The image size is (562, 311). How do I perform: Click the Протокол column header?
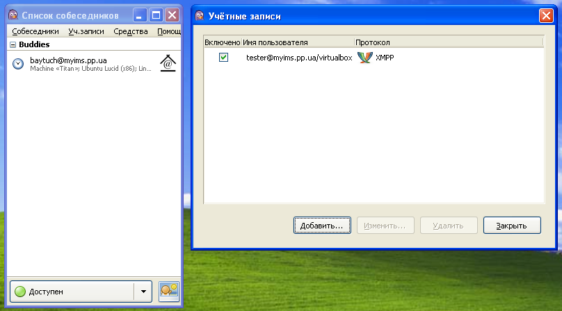pyautogui.click(x=449, y=42)
